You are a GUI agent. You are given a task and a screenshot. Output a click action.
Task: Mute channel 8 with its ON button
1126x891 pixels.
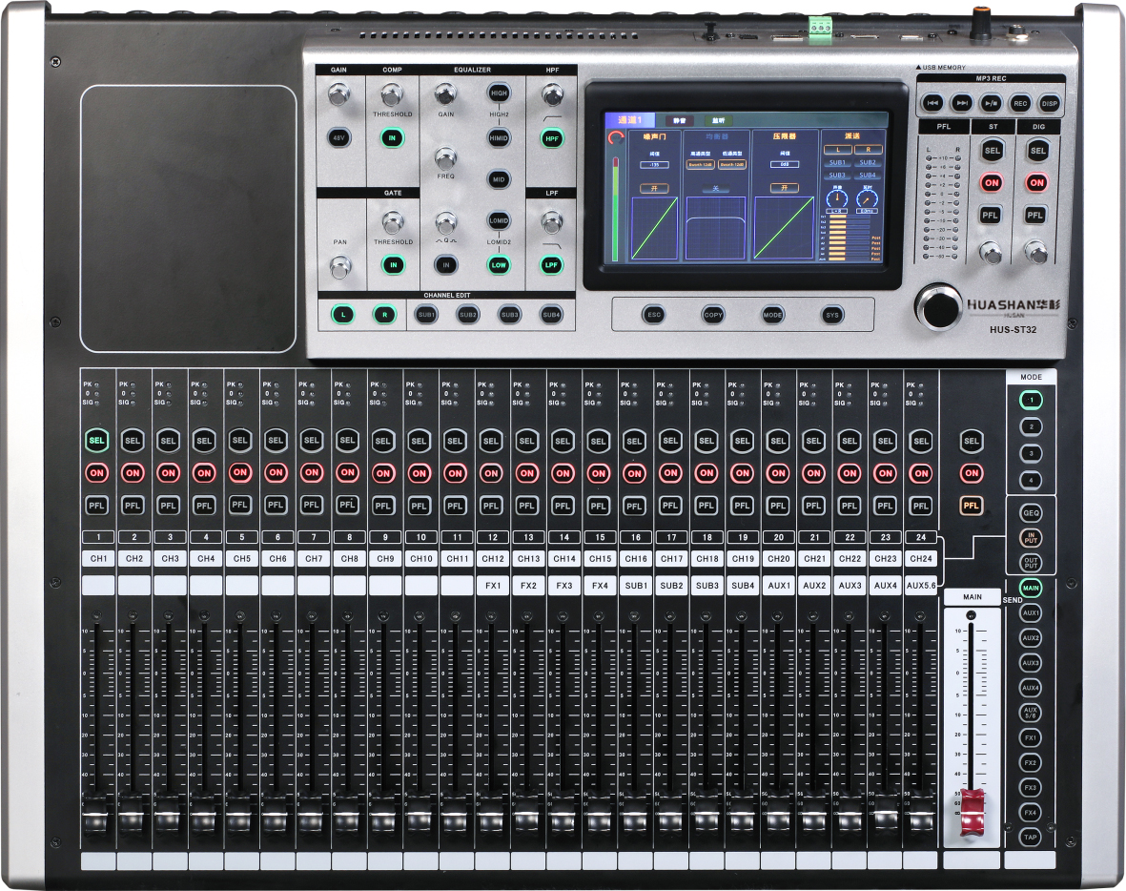coord(347,472)
